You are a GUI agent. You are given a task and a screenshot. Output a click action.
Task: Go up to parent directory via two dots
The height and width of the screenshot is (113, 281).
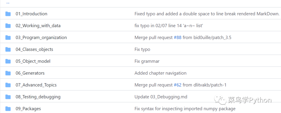click(8, 3)
